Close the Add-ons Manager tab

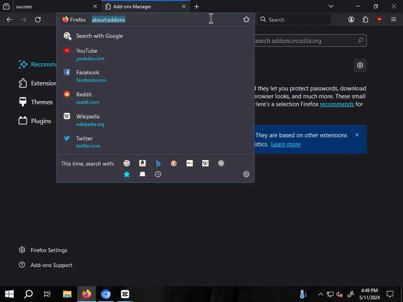[184, 6]
